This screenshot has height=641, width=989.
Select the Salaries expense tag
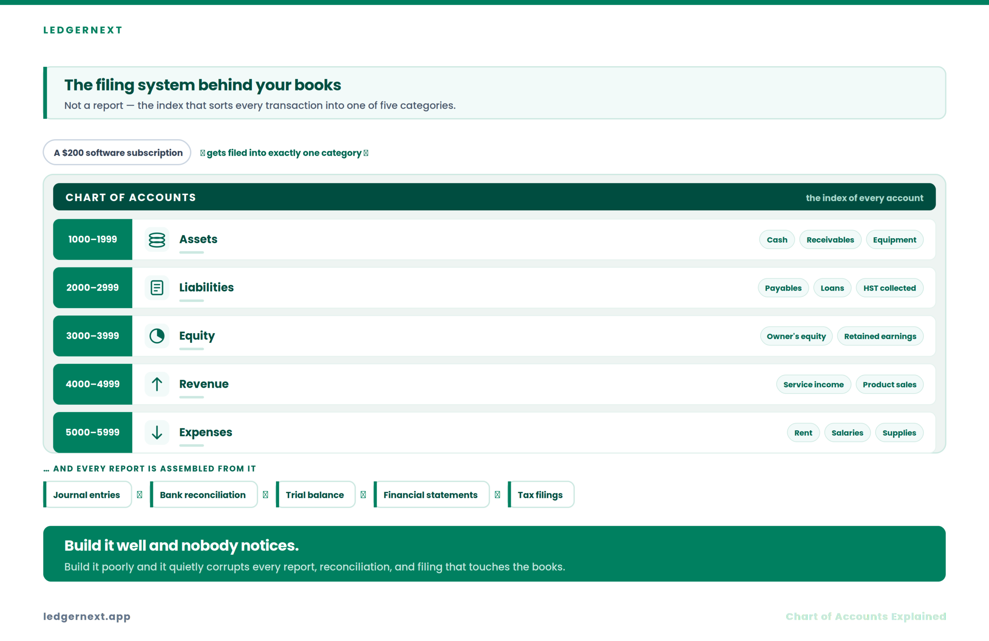(x=847, y=433)
